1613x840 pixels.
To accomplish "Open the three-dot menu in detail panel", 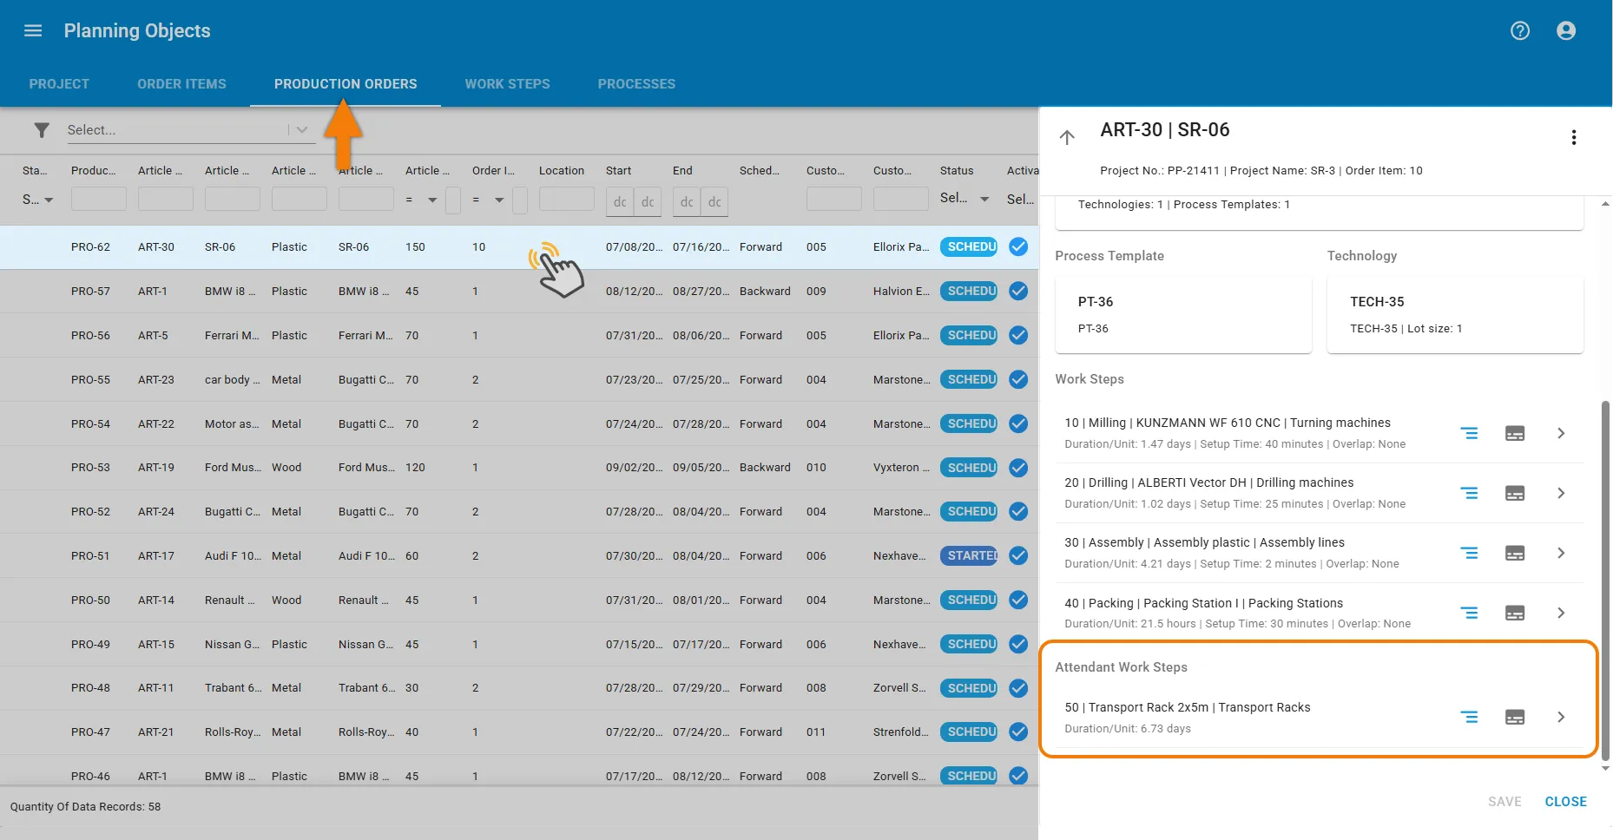I will 1574,137.
